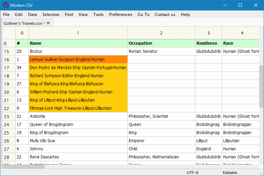Open the Help menu
264x176 pixels.
(185, 15)
